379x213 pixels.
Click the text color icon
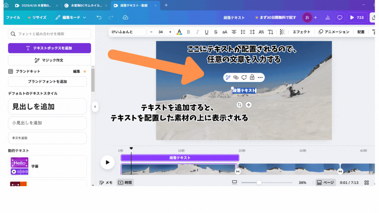179,32
